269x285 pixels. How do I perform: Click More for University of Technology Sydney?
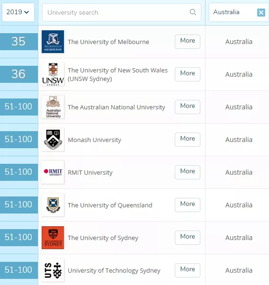tap(188, 270)
